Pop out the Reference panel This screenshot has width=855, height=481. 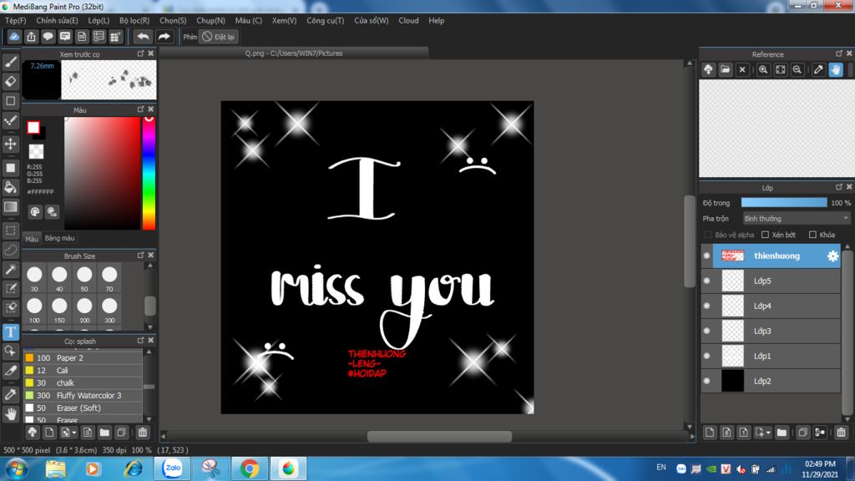coord(839,53)
